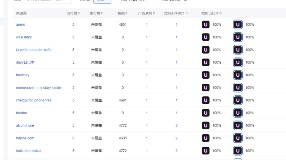Click the 广告素材 link in the chatgpt for iphone free row
Viewport: 286px width, 160px height.
pos(146,100)
